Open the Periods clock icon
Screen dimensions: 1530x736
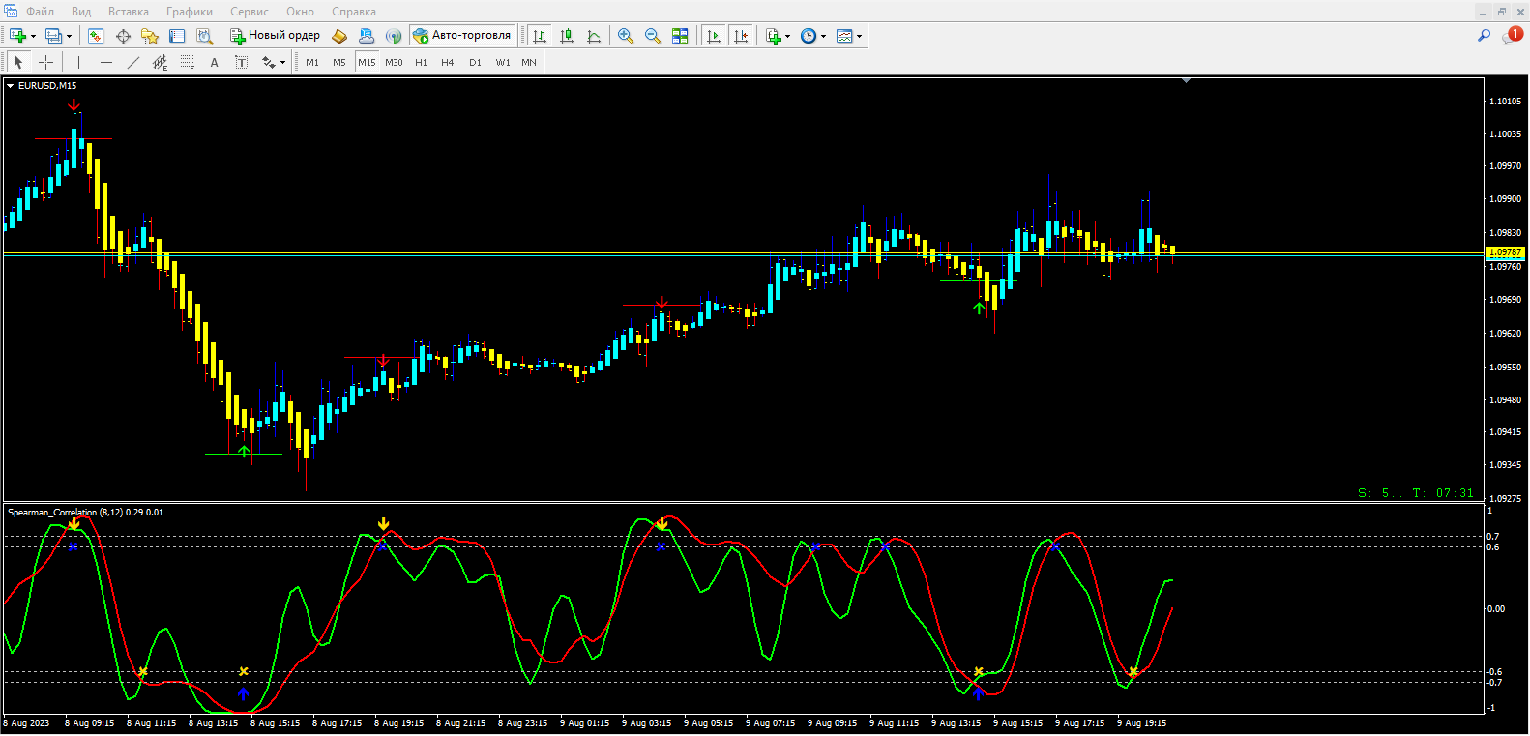(x=809, y=36)
